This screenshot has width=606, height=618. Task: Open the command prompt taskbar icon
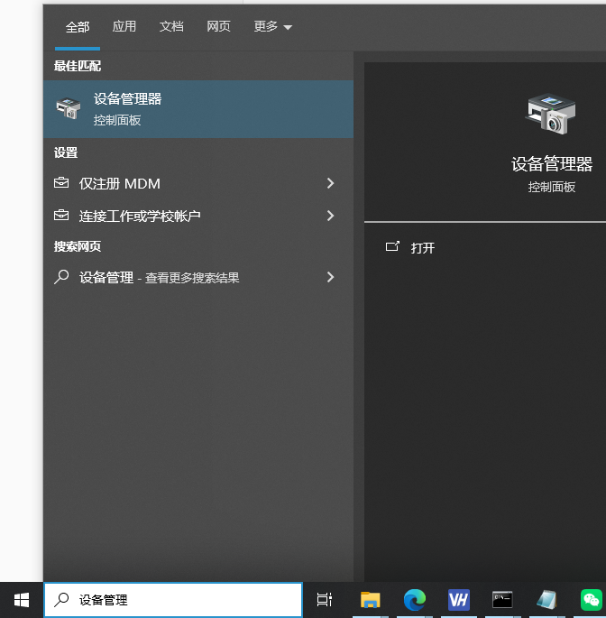[502, 600]
